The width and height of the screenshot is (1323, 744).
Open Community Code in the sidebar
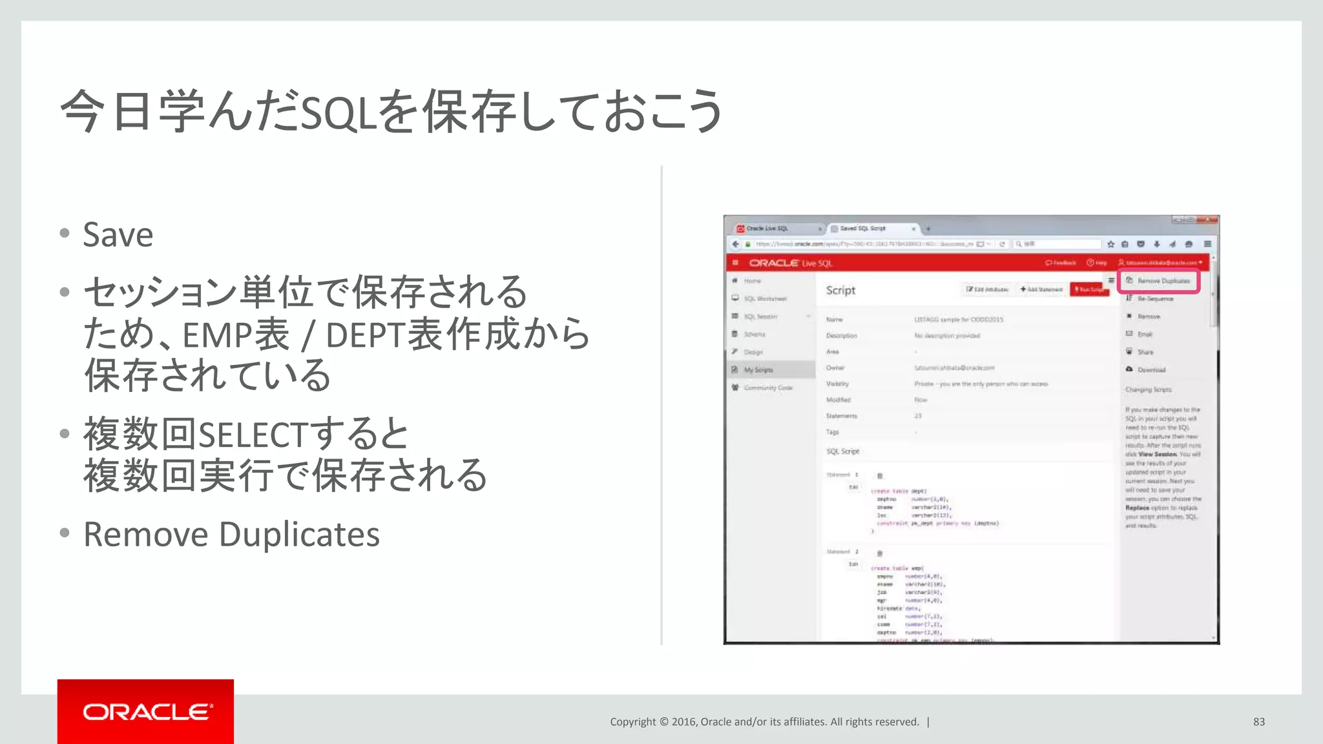(768, 387)
